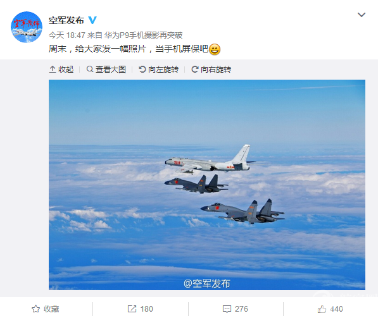Open the 华为P9手机摄影再突破 source link
The width and height of the screenshot is (378, 318).
tap(144, 35)
